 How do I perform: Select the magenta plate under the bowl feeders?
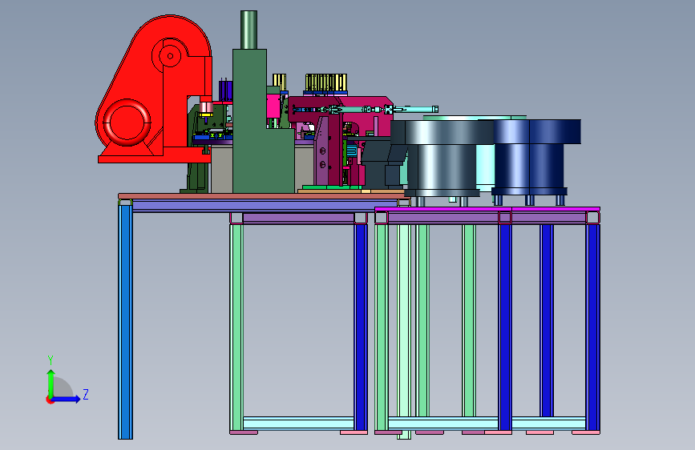point(487,209)
